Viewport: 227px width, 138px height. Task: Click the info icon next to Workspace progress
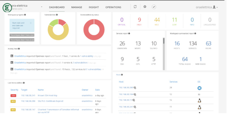click(25, 15)
